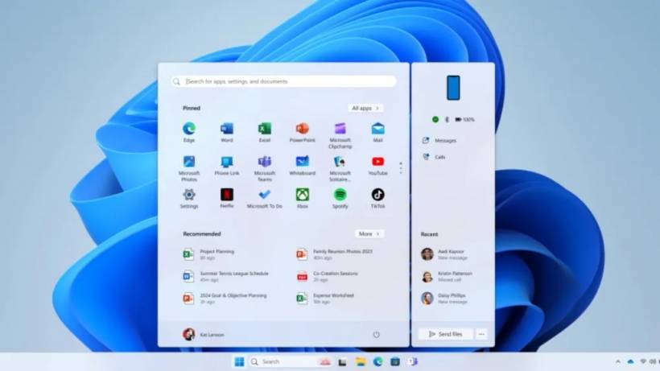Click the phone battery status indicator
The image size is (660, 371).
[x=464, y=119]
